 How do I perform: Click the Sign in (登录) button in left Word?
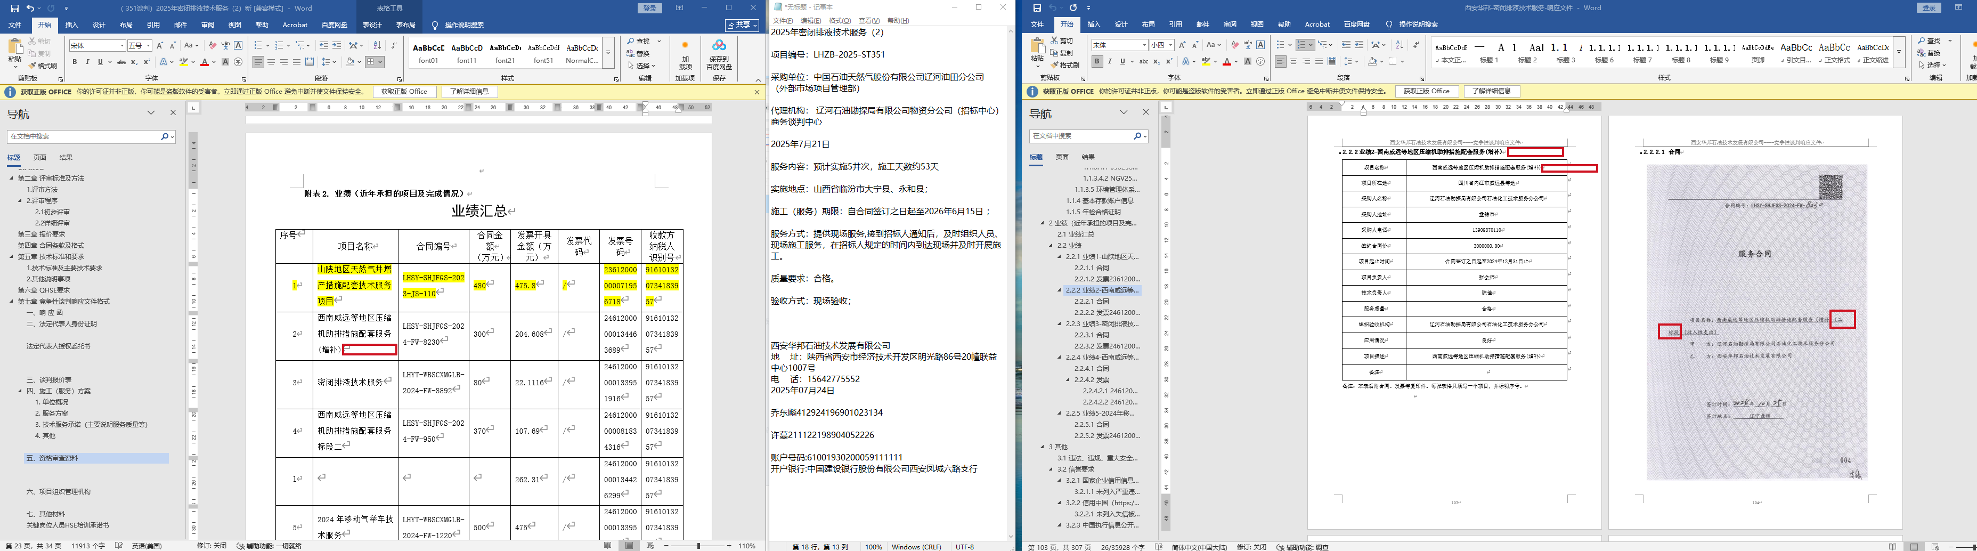650,9
